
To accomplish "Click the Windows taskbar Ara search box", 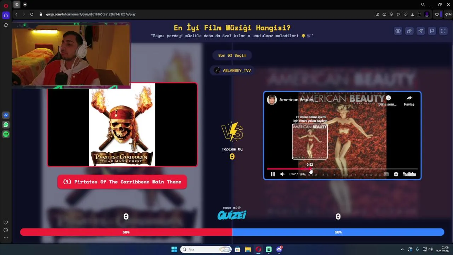I will pyautogui.click(x=206, y=249).
